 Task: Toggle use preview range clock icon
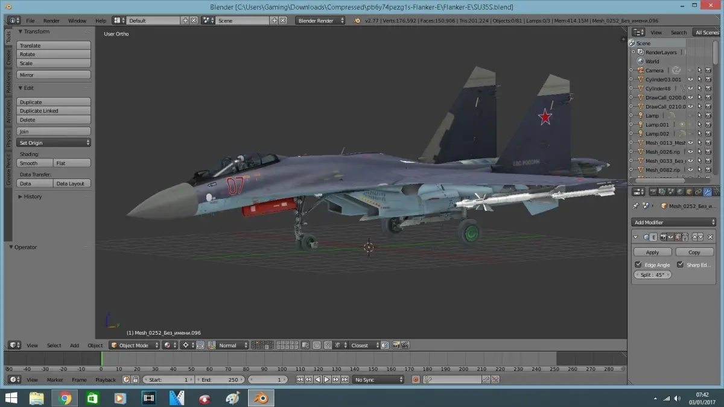[126, 379]
